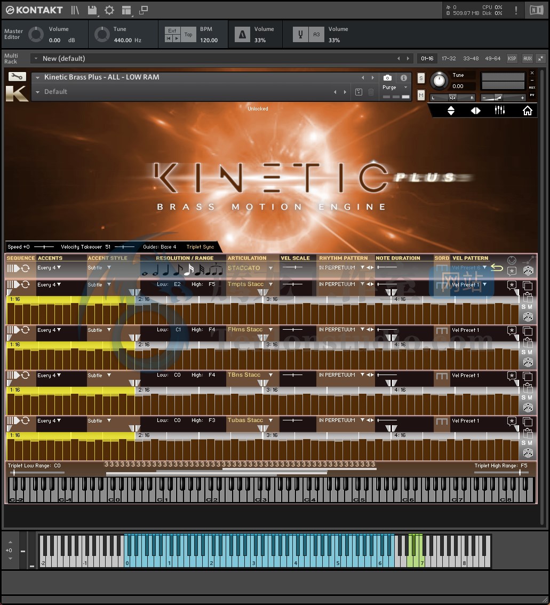Click the panic exclamation icon
The width and height of the screenshot is (550, 605).
(516, 11)
